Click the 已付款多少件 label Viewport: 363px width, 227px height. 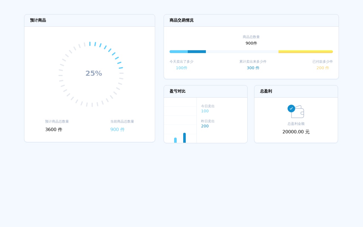[x=323, y=62]
